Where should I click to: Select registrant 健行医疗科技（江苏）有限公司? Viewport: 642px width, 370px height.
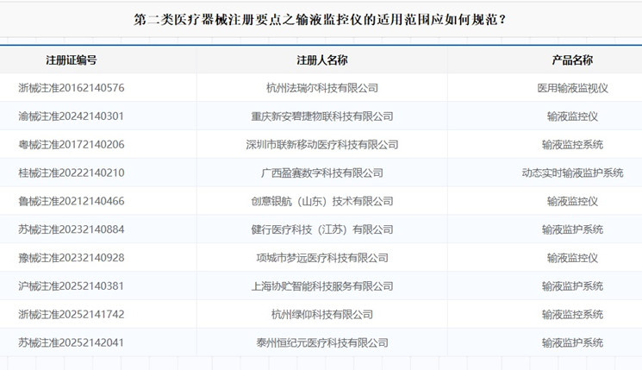321,229
